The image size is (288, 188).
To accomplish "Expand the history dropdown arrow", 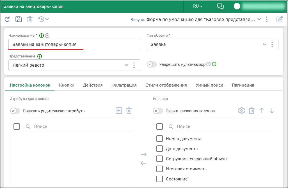I will [x=47, y=19].
